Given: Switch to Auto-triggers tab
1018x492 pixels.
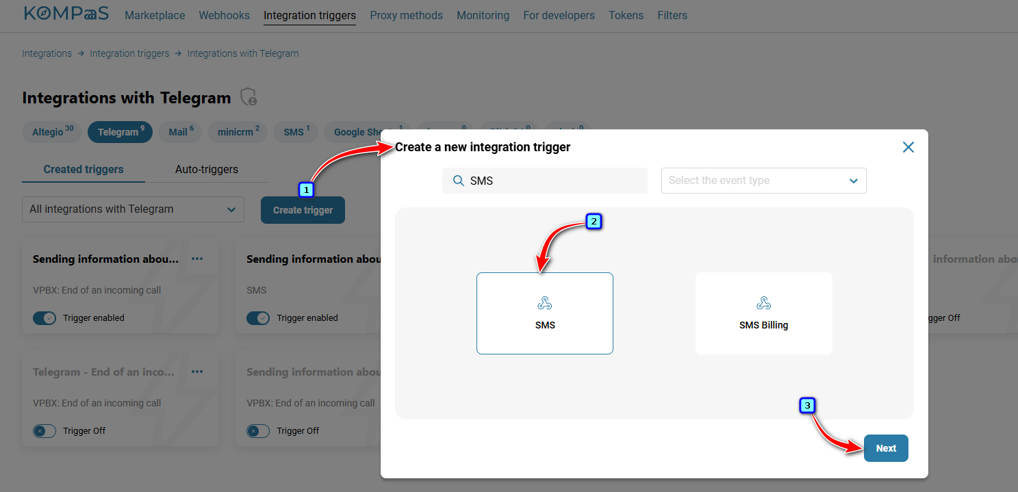Looking at the screenshot, I should pos(207,169).
